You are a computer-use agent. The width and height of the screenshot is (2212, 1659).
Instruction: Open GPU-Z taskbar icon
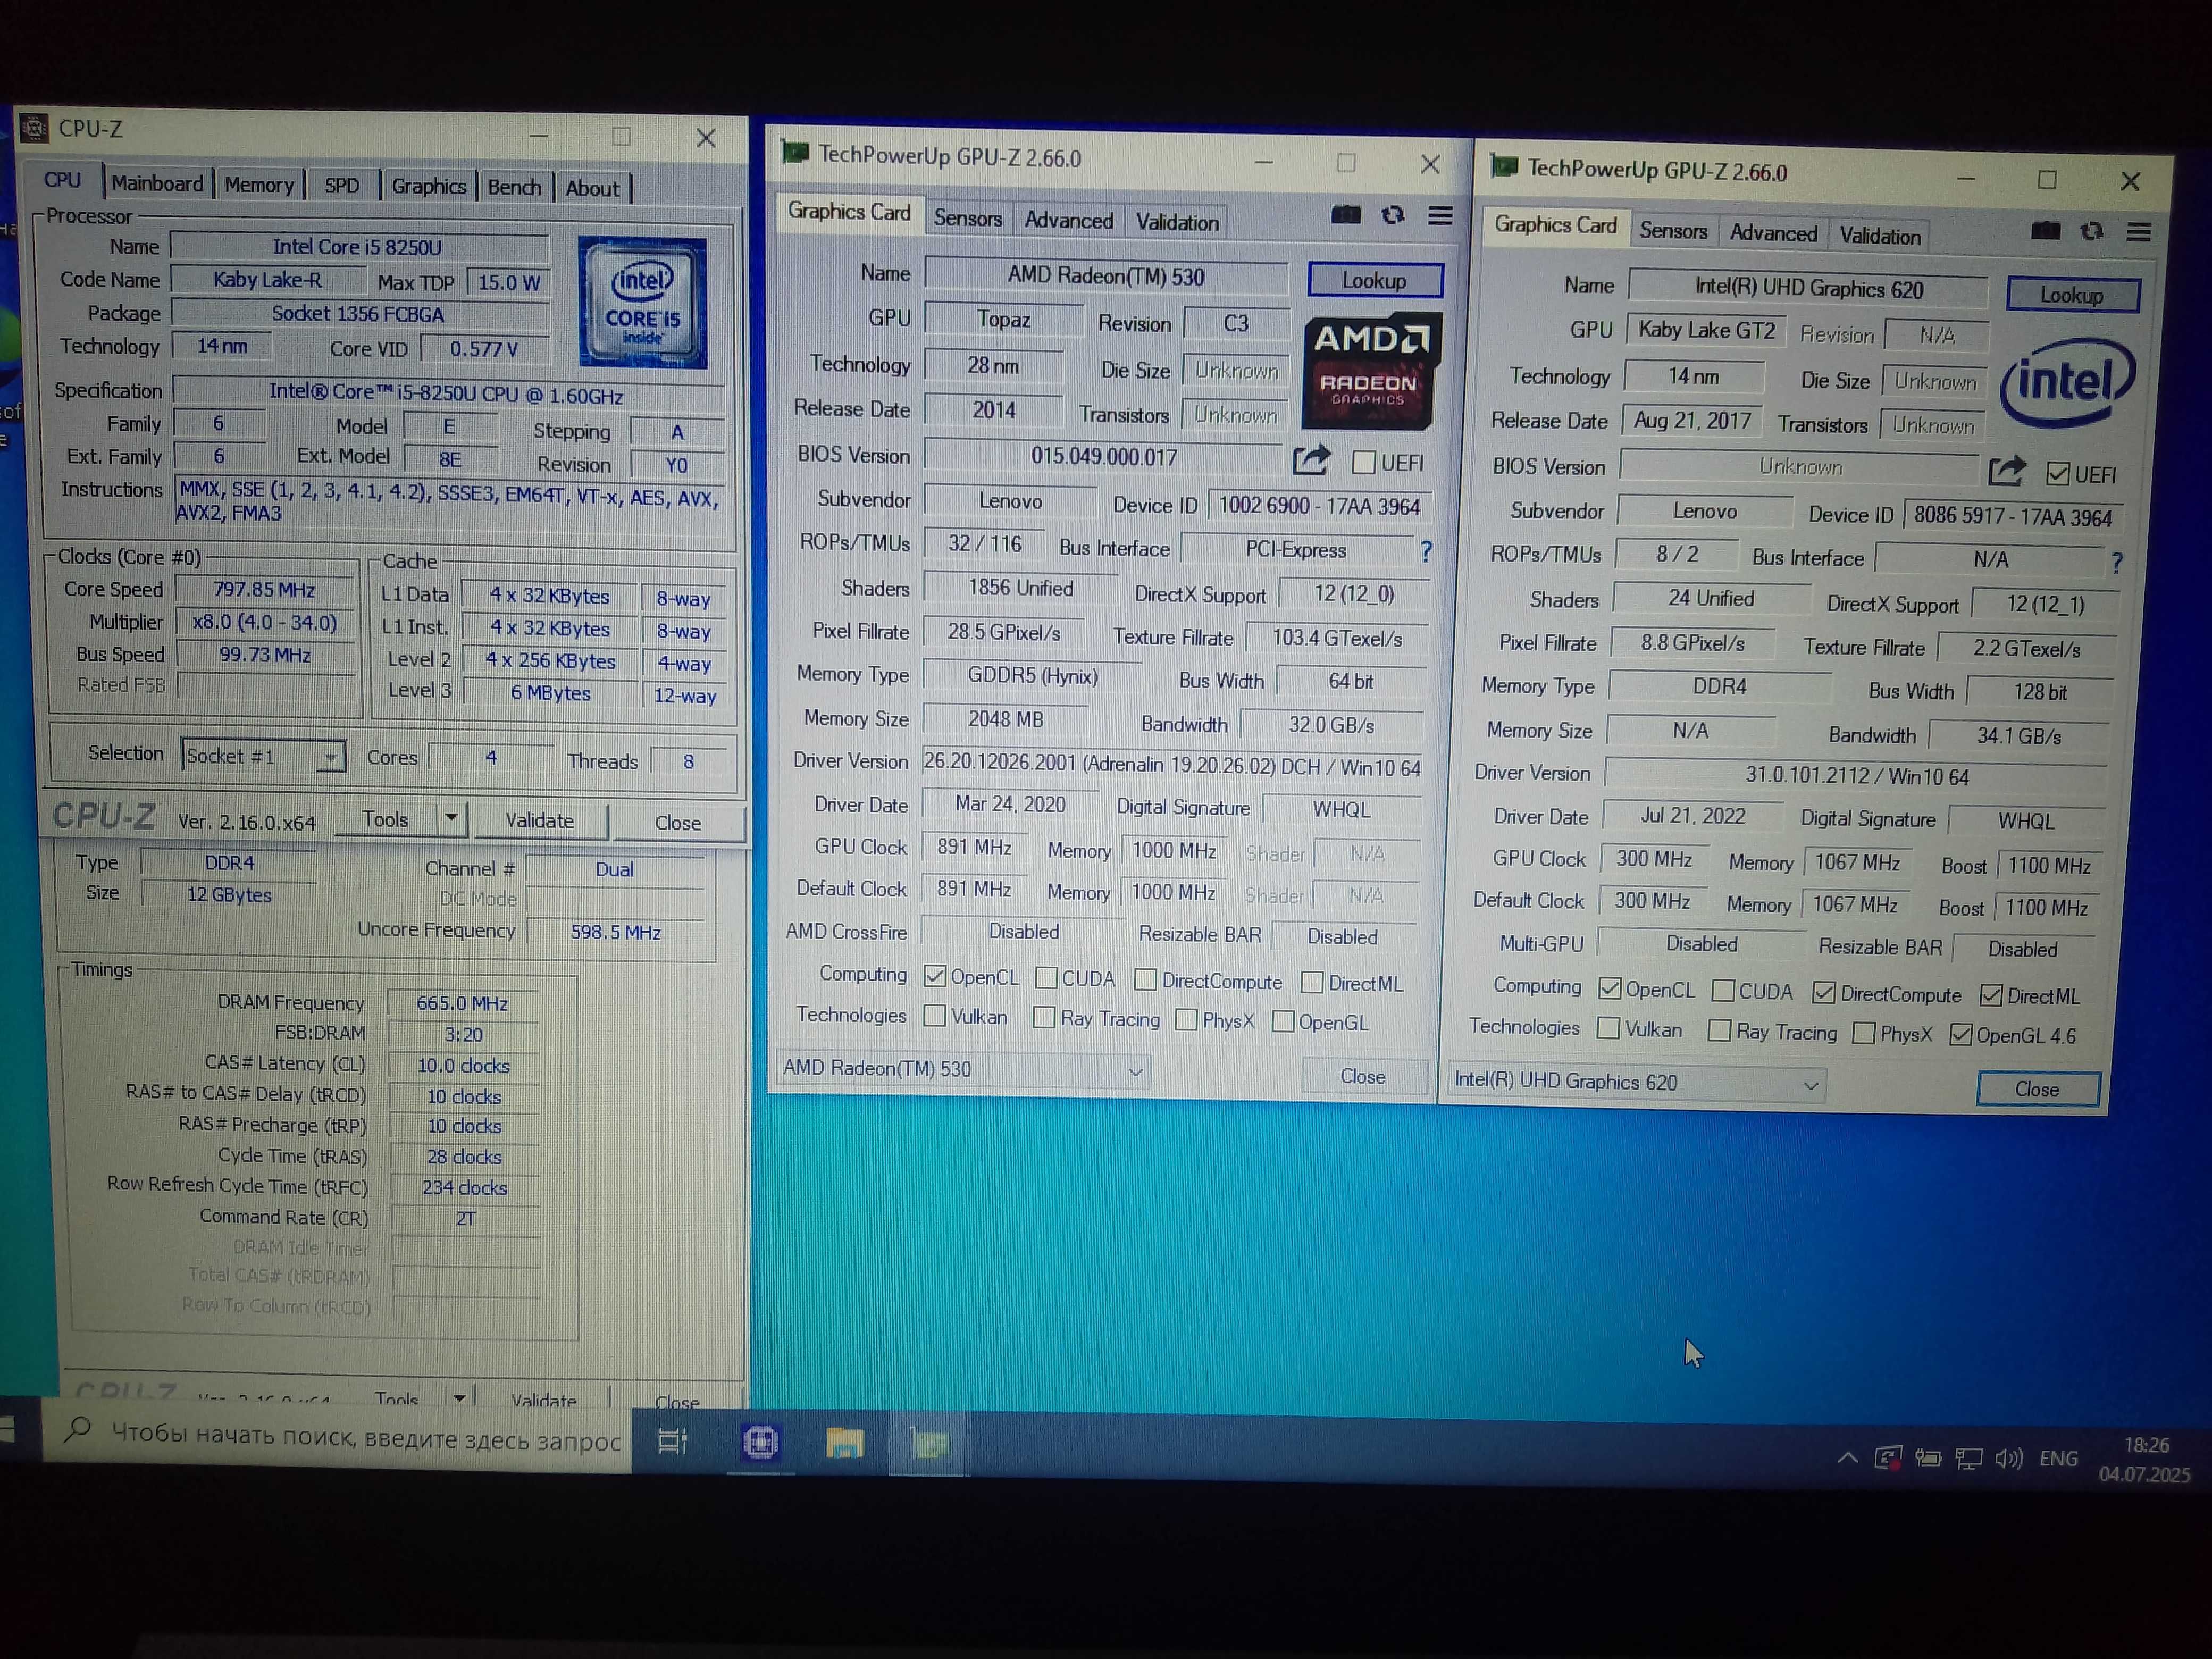[929, 1444]
